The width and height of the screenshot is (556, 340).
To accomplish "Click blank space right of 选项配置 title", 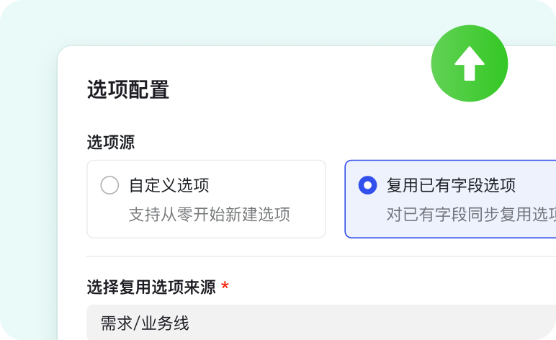I will (x=288, y=90).
